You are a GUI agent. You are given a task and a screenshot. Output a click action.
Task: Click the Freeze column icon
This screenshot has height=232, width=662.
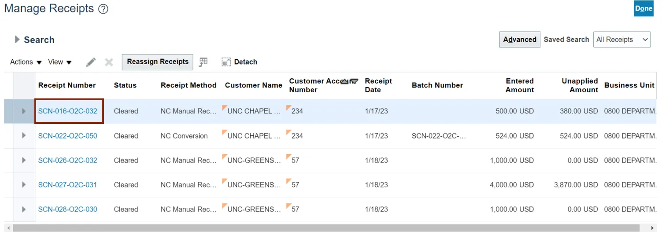[x=203, y=62]
